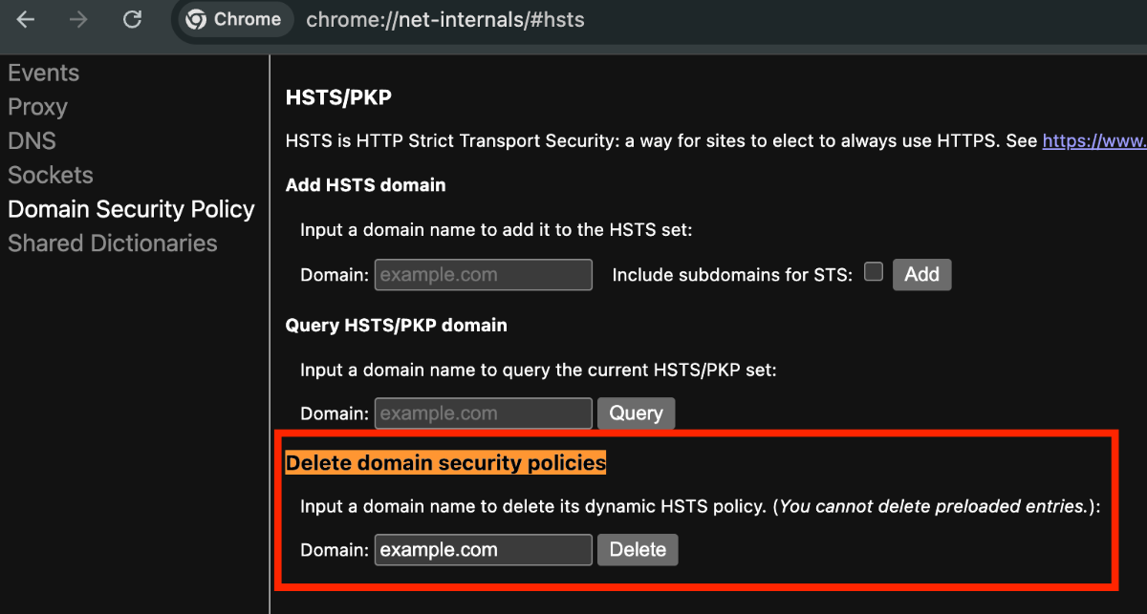Click the chrome://net-internals address bar
The image size is (1147, 614).
tap(445, 19)
